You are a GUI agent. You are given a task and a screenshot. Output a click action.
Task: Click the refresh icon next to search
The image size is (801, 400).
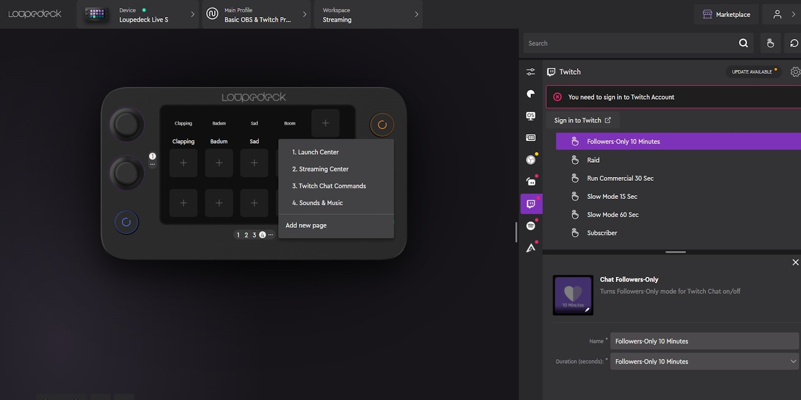pos(794,43)
